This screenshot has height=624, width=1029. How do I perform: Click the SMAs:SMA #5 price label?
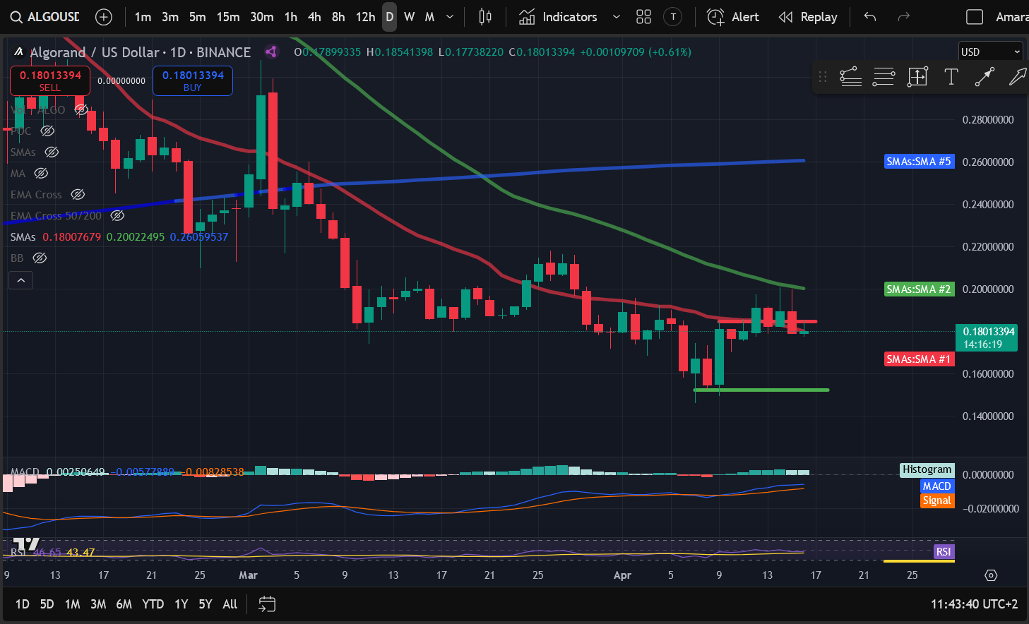(x=919, y=162)
